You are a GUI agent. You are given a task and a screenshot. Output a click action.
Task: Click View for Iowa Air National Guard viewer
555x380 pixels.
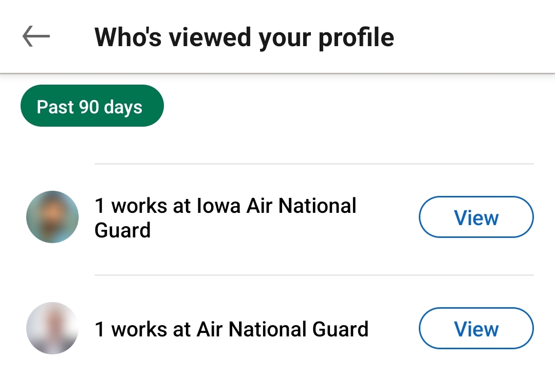pyautogui.click(x=476, y=217)
